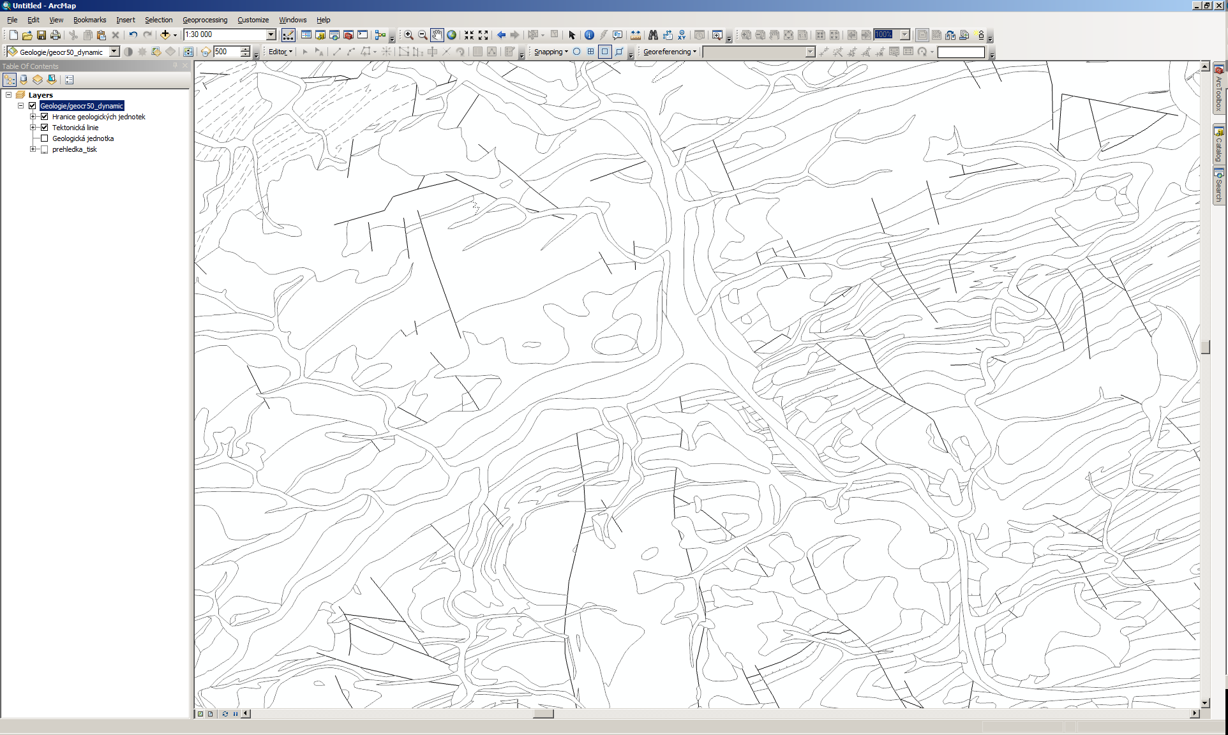The height and width of the screenshot is (735, 1228).
Task: Open the Editor dropdown menu
Action: pos(280,52)
